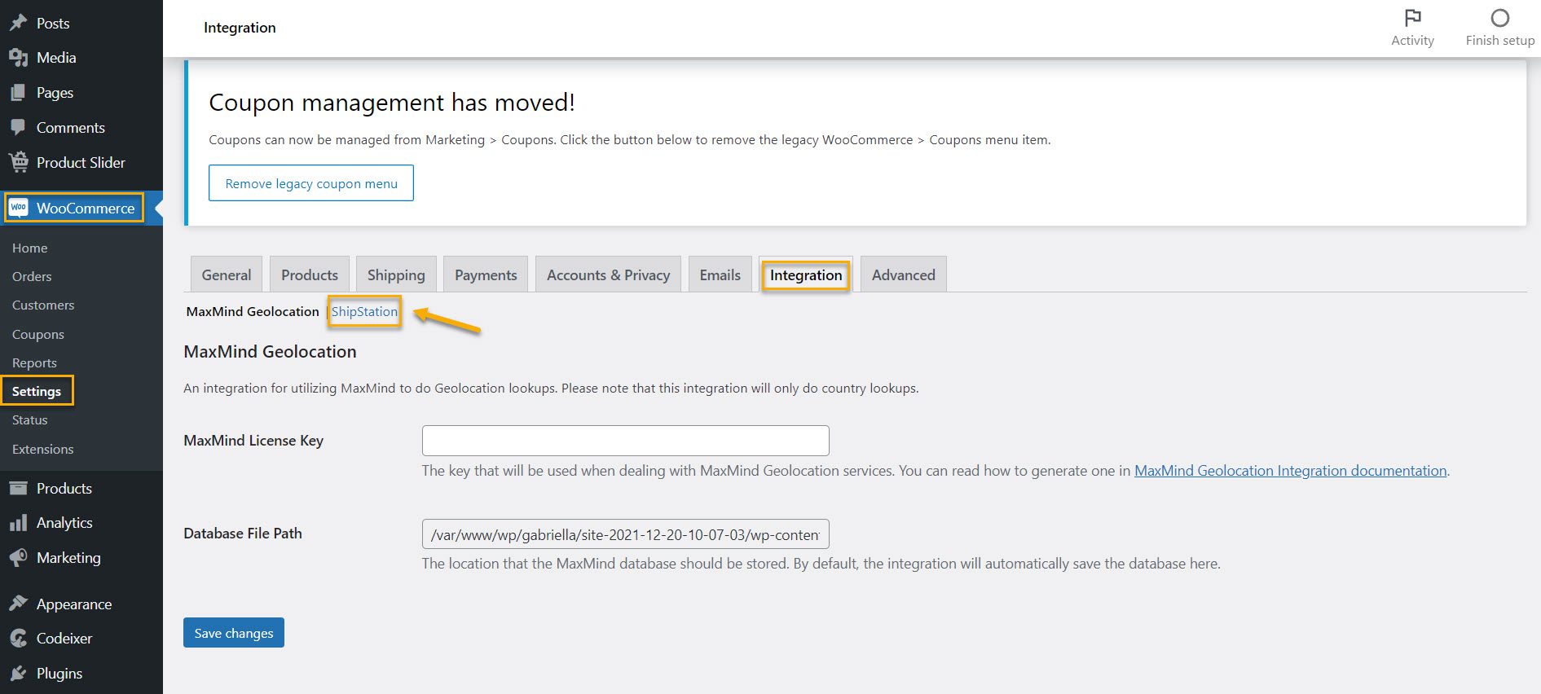The width and height of the screenshot is (1541, 694).
Task: Open the Customers submenu item
Action: tap(43, 305)
